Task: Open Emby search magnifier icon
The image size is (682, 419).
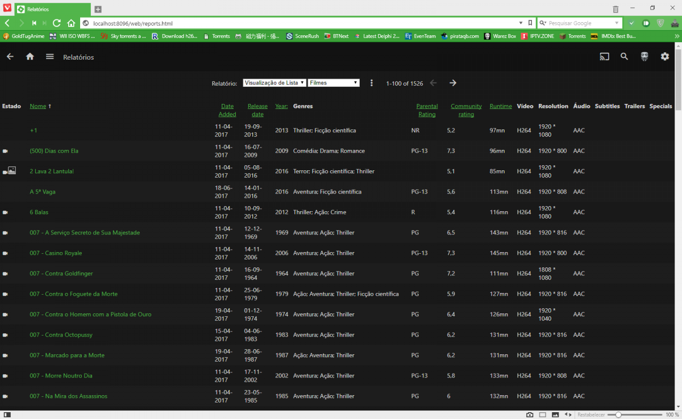Action: (624, 57)
